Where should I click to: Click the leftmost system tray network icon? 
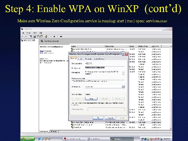click(x=143, y=139)
